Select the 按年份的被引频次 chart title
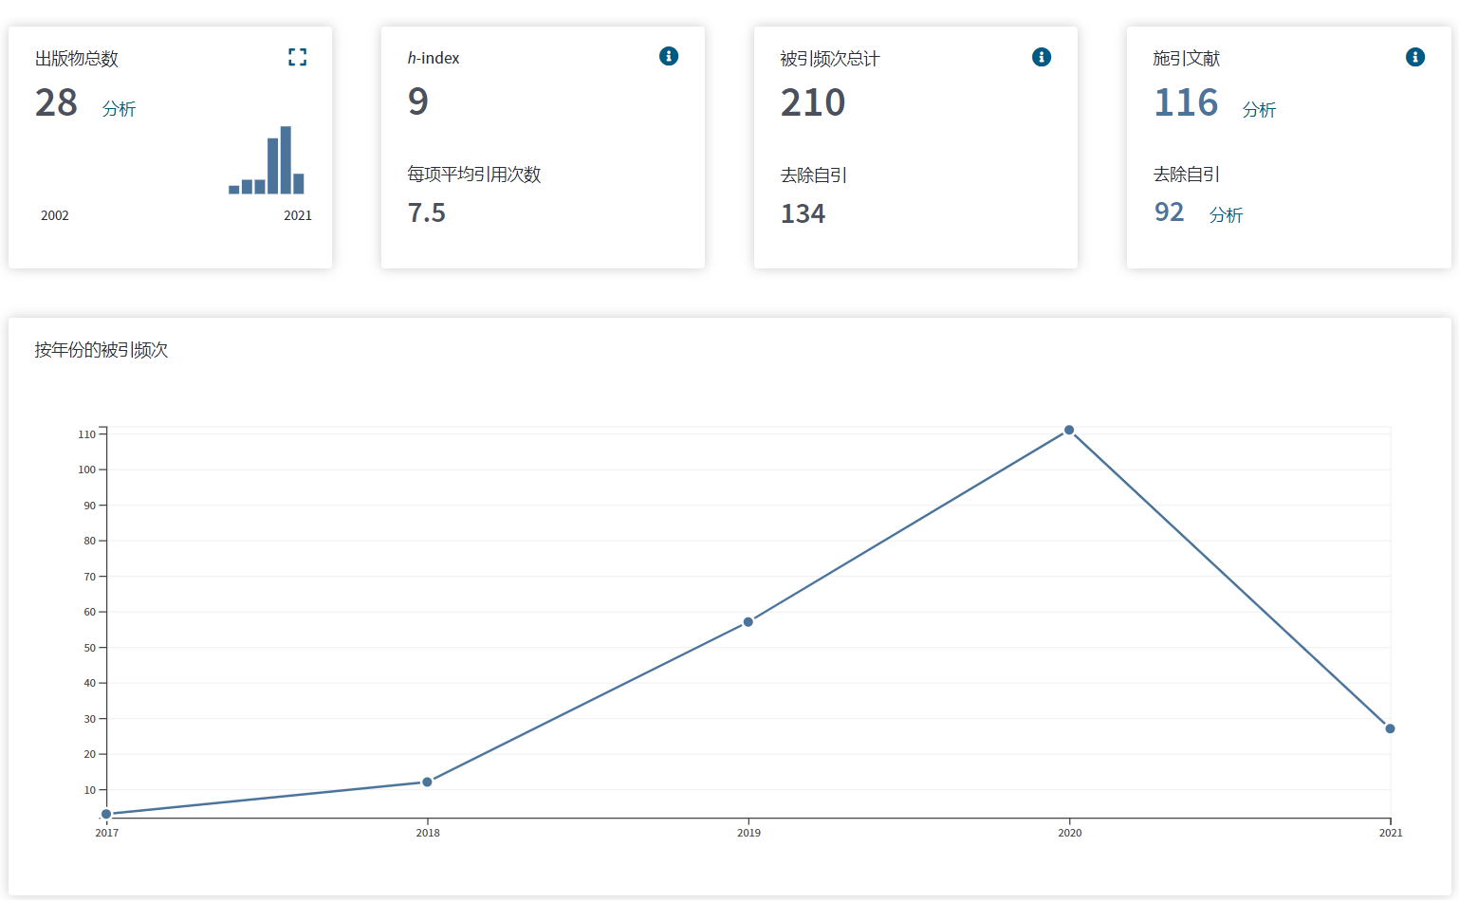 click(x=102, y=350)
